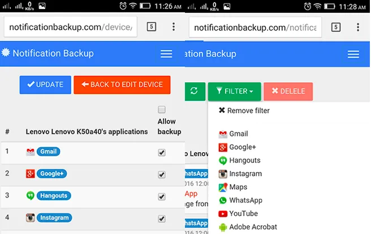Click the # column header
371x234 pixels.
click(7, 131)
